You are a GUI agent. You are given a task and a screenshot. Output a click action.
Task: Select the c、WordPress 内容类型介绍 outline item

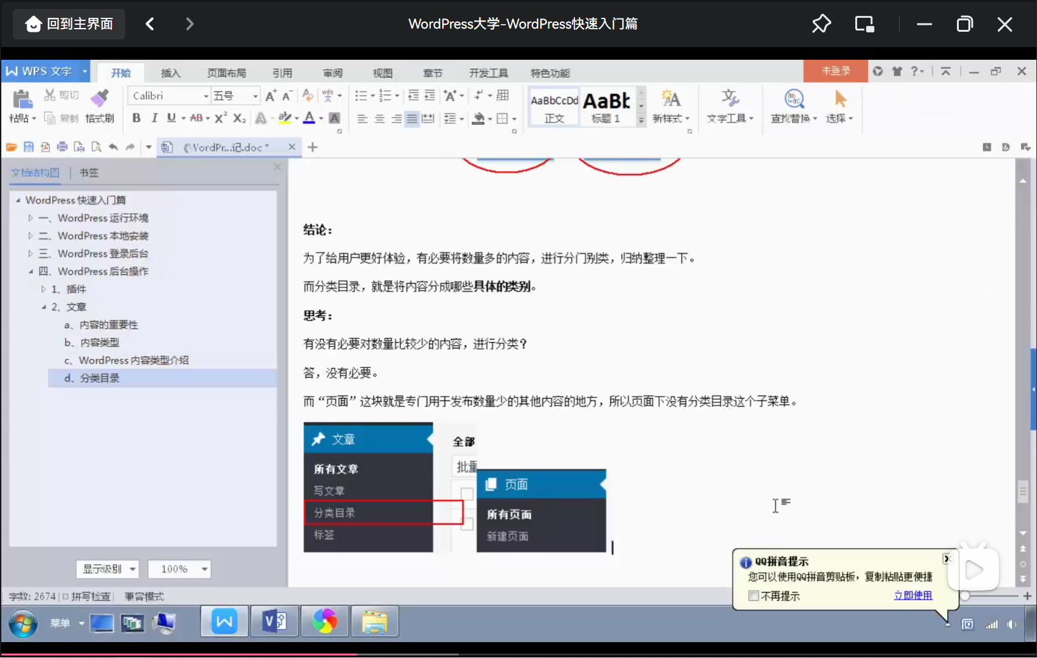126,360
